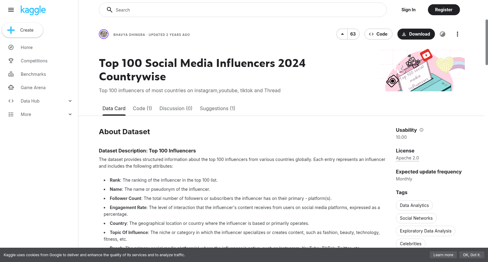The image size is (488, 262).
Task: Open the Create button menu
Action: click(23, 30)
